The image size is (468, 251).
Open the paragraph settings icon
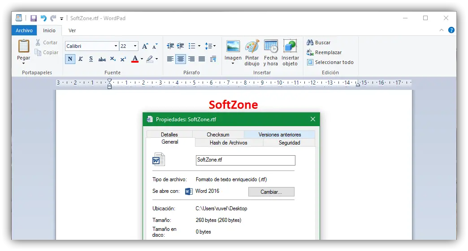point(213,59)
